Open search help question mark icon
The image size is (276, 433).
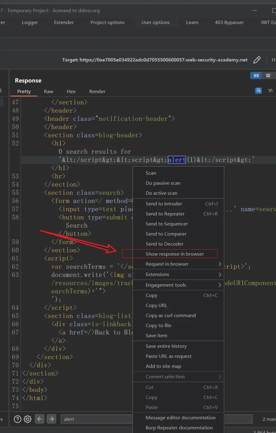pos(18,419)
